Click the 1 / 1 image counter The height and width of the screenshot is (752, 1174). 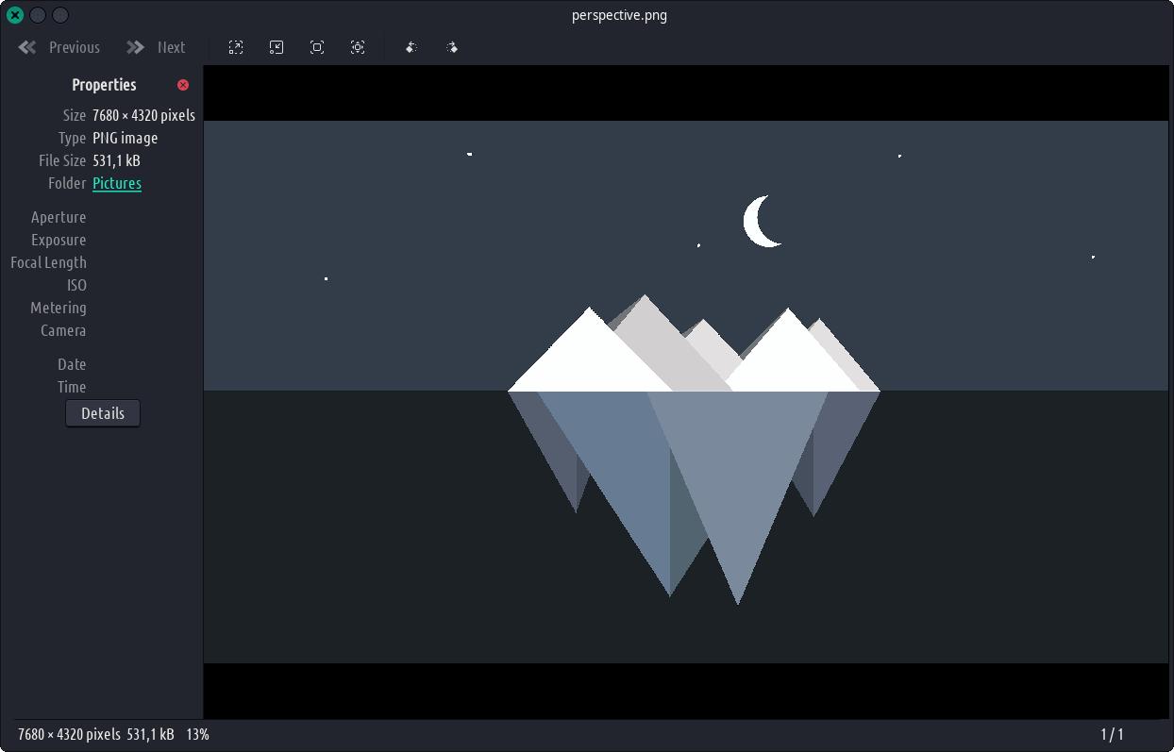pyautogui.click(x=1112, y=734)
